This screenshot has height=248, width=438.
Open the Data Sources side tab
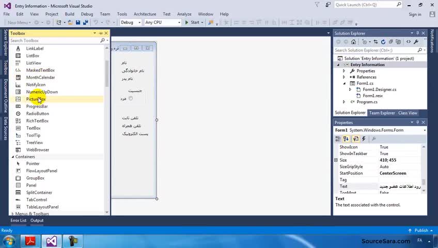(x=6, y=129)
